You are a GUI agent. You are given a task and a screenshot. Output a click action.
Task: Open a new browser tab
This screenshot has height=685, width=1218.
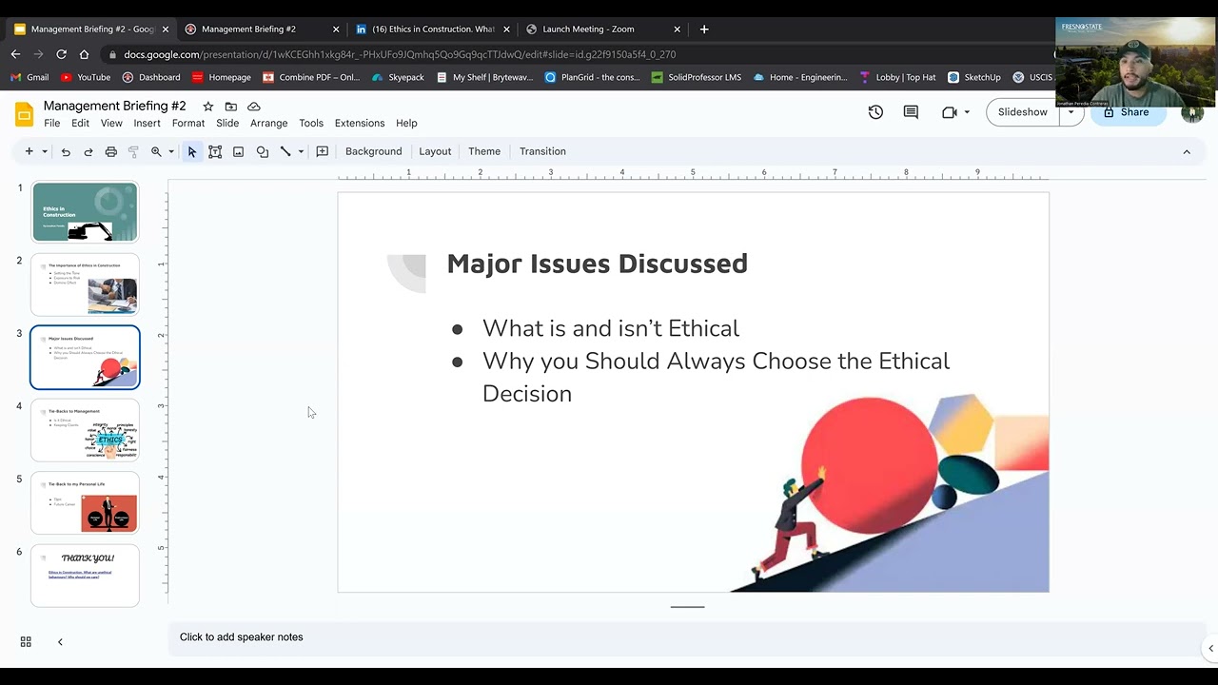coord(704,29)
